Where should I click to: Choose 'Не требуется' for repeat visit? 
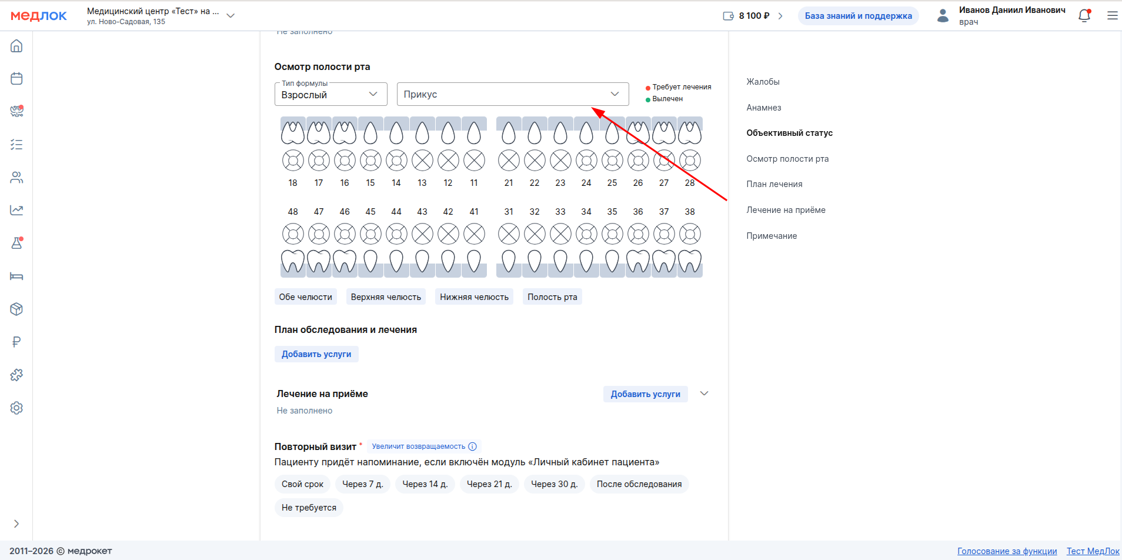(x=309, y=508)
